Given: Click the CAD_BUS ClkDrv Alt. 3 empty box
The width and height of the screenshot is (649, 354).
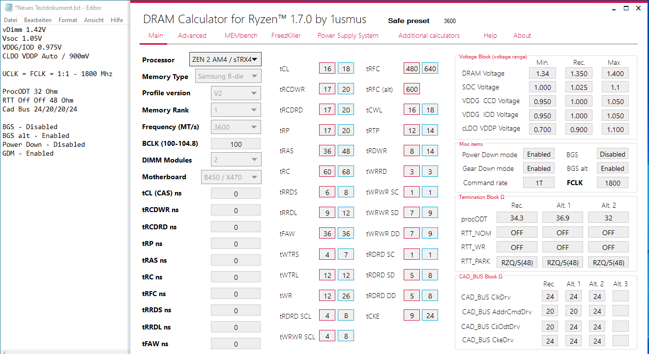Looking at the screenshot, I should (x=620, y=296).
